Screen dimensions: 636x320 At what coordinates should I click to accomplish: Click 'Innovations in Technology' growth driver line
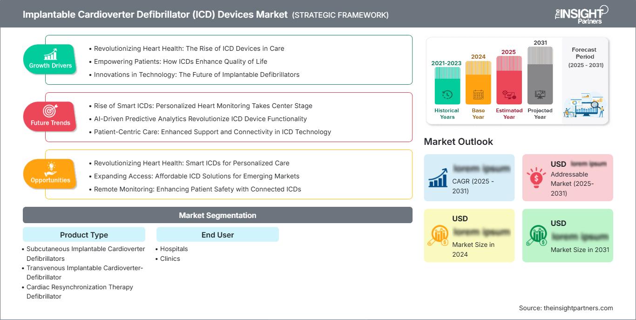tap(196, 75)
